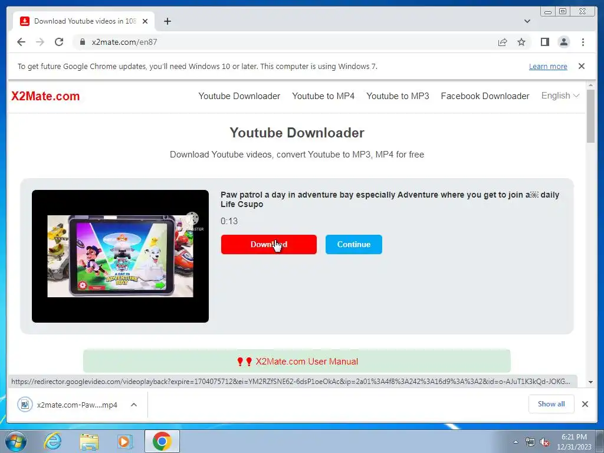Click the blue Continue button
604x453 pixels.
click(354, 245)
